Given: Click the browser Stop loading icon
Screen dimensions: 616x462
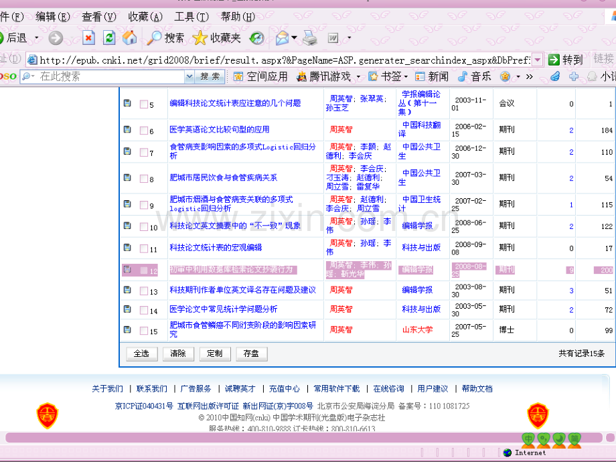Looking at the screenshot, I should [88, 38].
